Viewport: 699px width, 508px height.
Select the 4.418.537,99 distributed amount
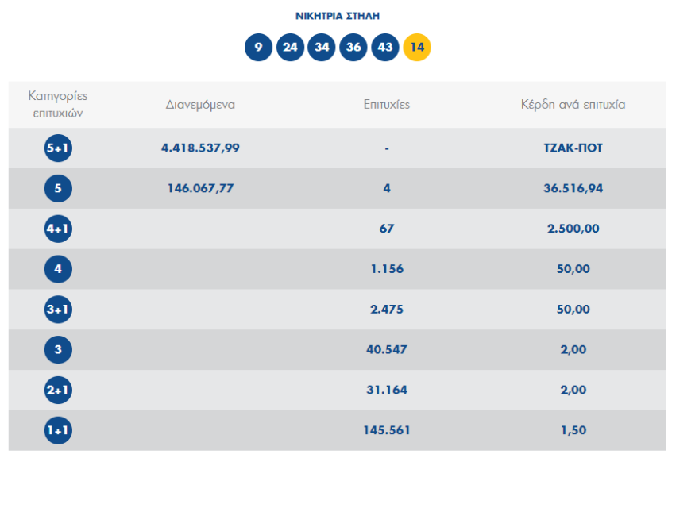pyautogui.click(x=200, y=148)
